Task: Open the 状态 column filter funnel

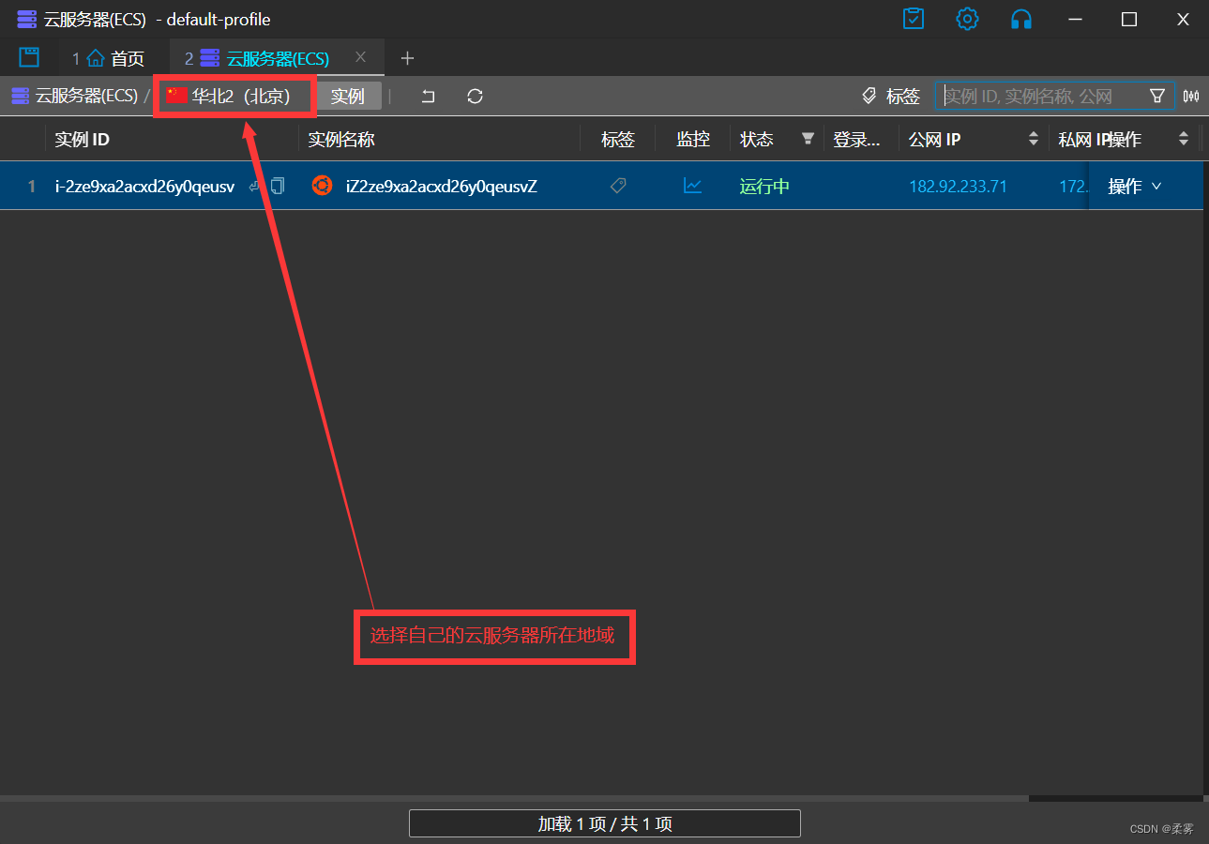Action: click(x=808, y=139)
